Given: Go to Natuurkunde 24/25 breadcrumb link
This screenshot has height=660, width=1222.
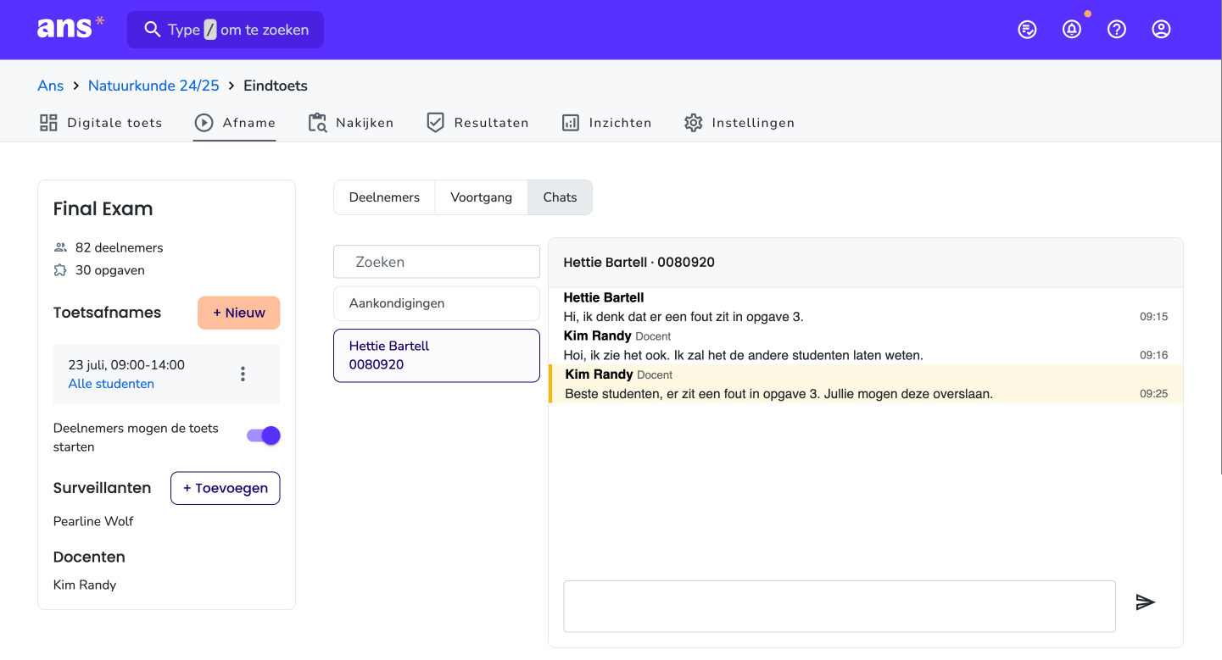Looking at the screenshot, I should click(153, 86).
